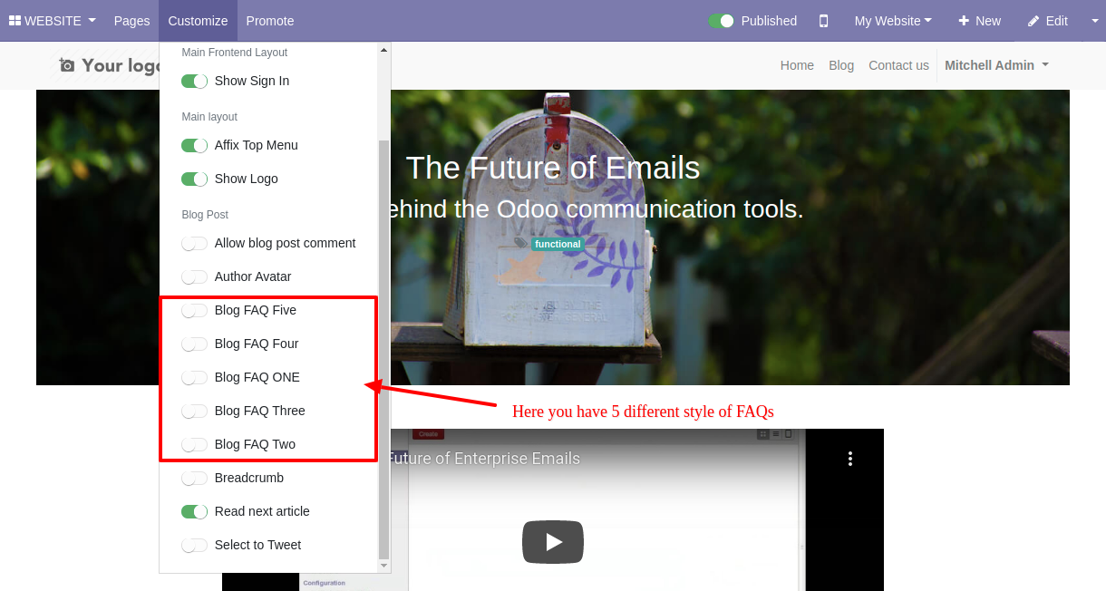
Task: Open the Blog nav link
Action: click(841, 65)
